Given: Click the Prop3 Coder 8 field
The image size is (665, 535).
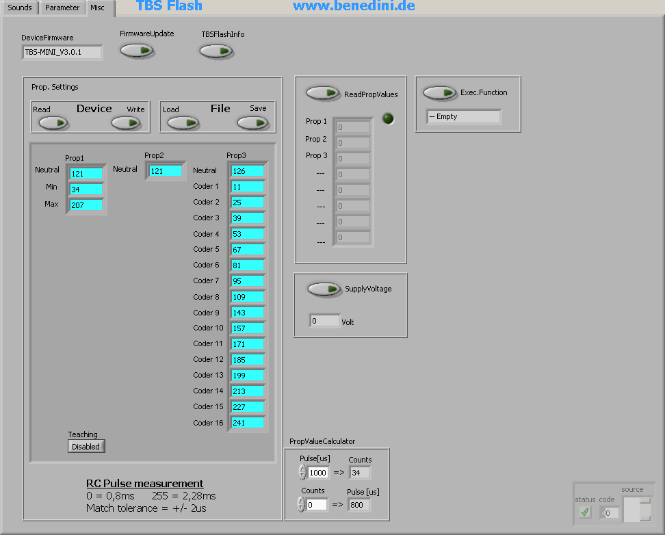Looking at the screenshot, I should [x=247, y=297].
